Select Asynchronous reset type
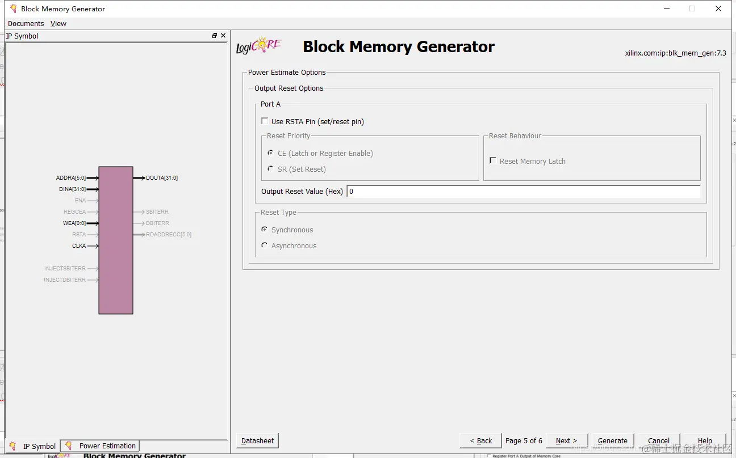This screenshot has height=458, width=736. click(265, 245)
